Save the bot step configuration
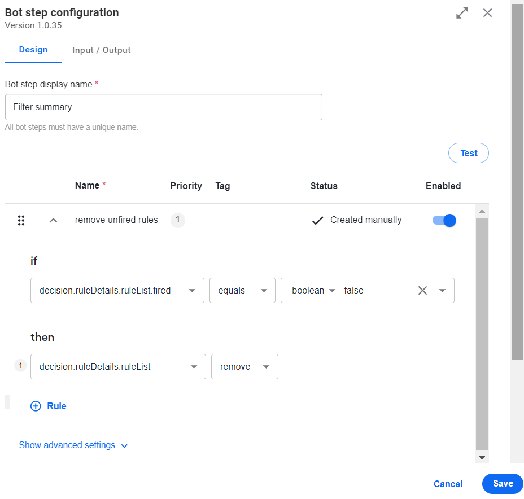Viewport: 524px width, 499px height. [503, 484]
